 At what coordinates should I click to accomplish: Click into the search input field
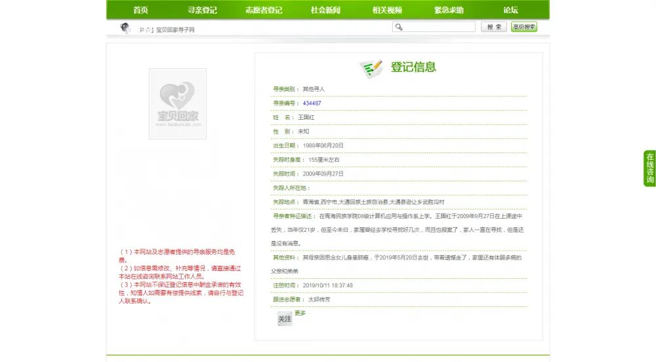[439, 27]
